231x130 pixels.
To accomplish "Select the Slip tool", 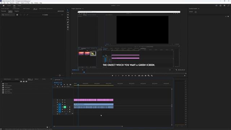I will click(68, 20).
